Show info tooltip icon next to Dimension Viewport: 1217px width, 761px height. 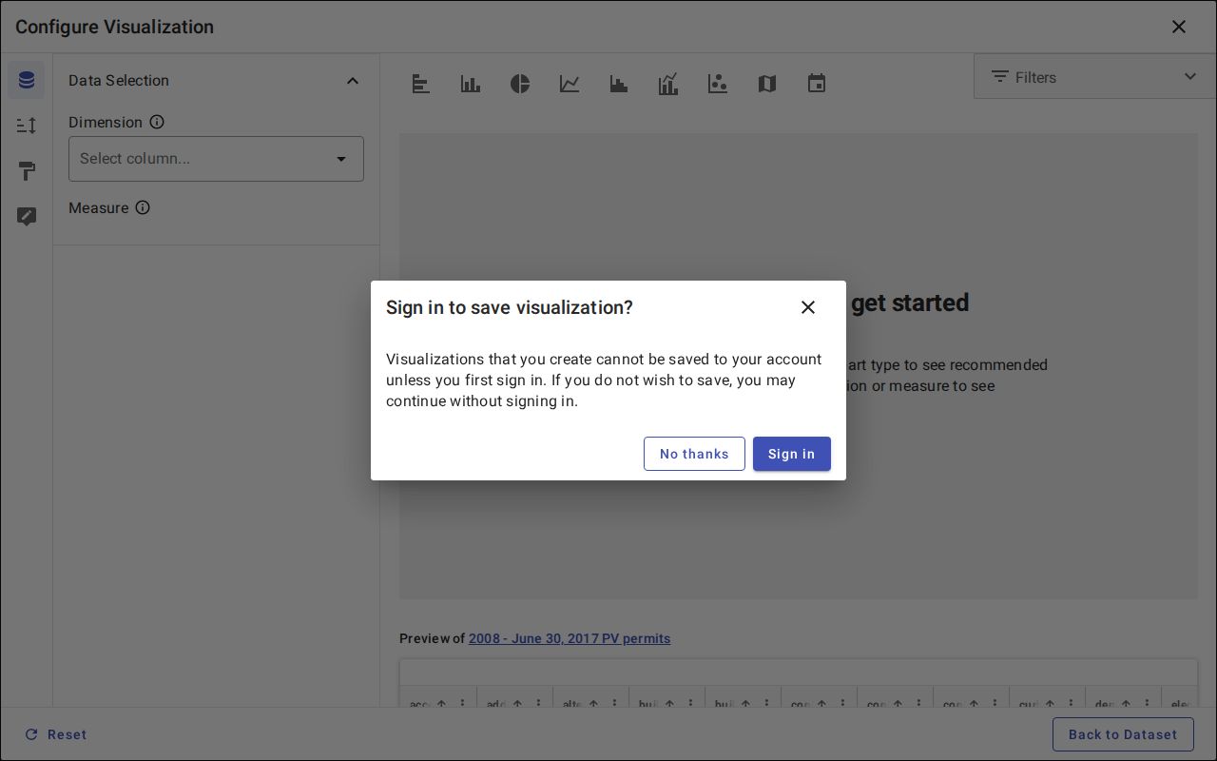(157, 122)
